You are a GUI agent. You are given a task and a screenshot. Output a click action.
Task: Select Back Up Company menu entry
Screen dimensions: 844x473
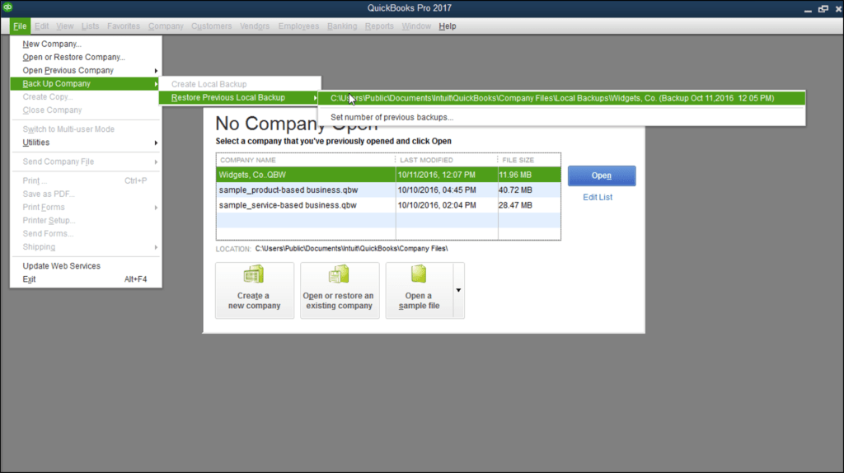tap(86, 83)
